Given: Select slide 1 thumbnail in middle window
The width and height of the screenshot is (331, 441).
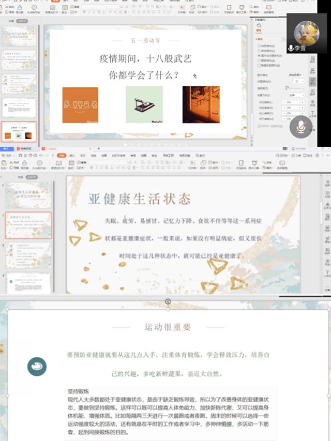Looking at the screenshot, I should pos(29,195).
